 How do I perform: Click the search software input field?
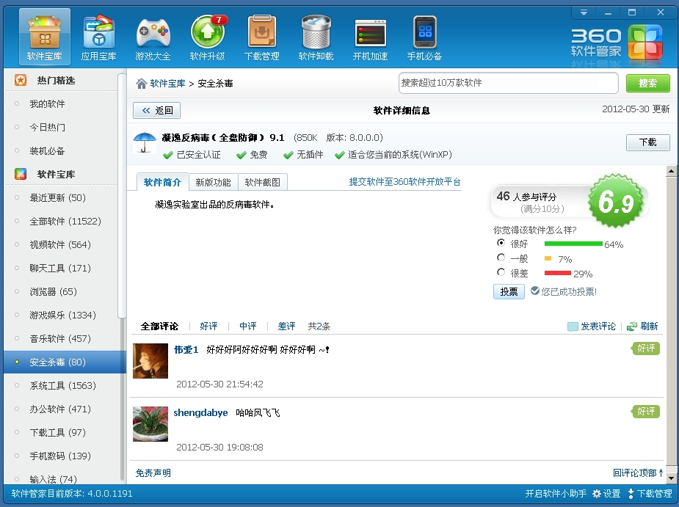[508, 83]
